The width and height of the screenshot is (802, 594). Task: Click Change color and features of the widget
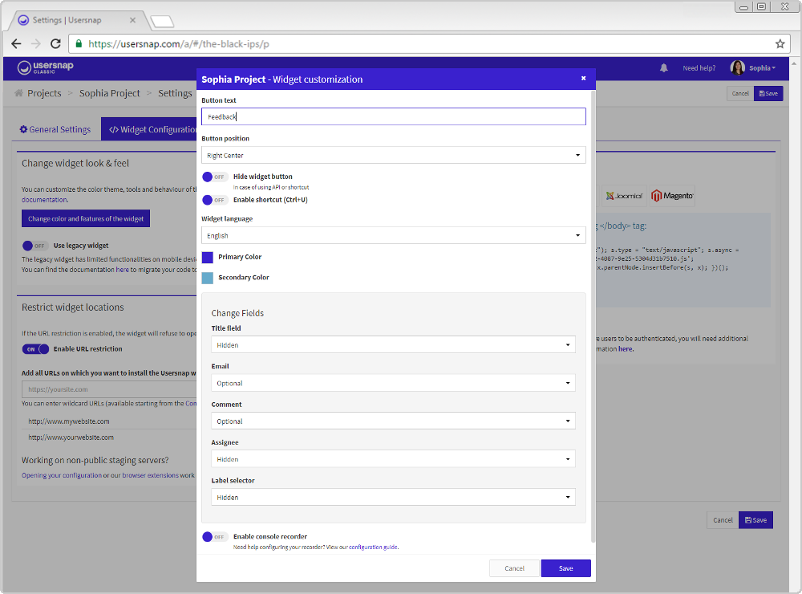(86, 218)
